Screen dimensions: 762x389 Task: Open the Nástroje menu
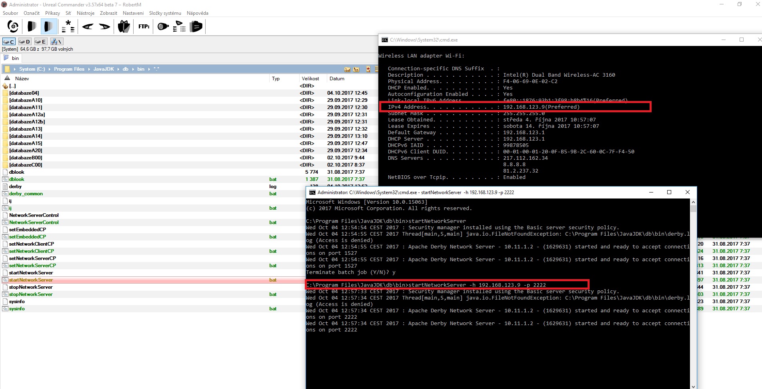pyautogui.click(x=86, y=13)
